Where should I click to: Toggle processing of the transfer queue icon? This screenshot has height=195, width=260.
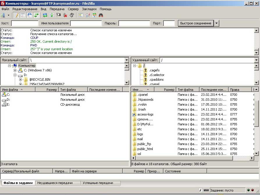[52, 15]
